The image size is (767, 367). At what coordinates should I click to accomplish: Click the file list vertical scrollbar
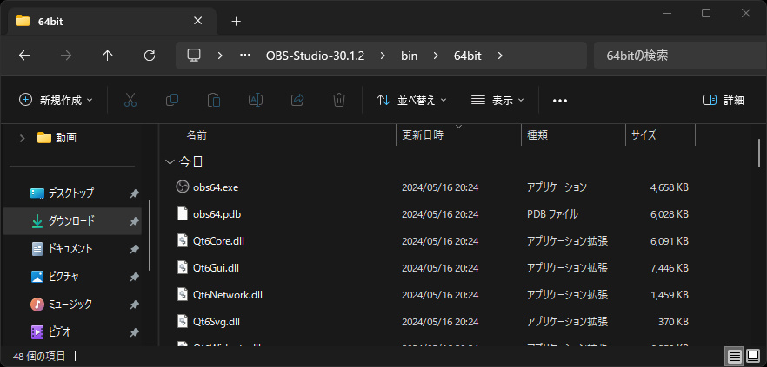pyautogui.click(x=760, y=154)
